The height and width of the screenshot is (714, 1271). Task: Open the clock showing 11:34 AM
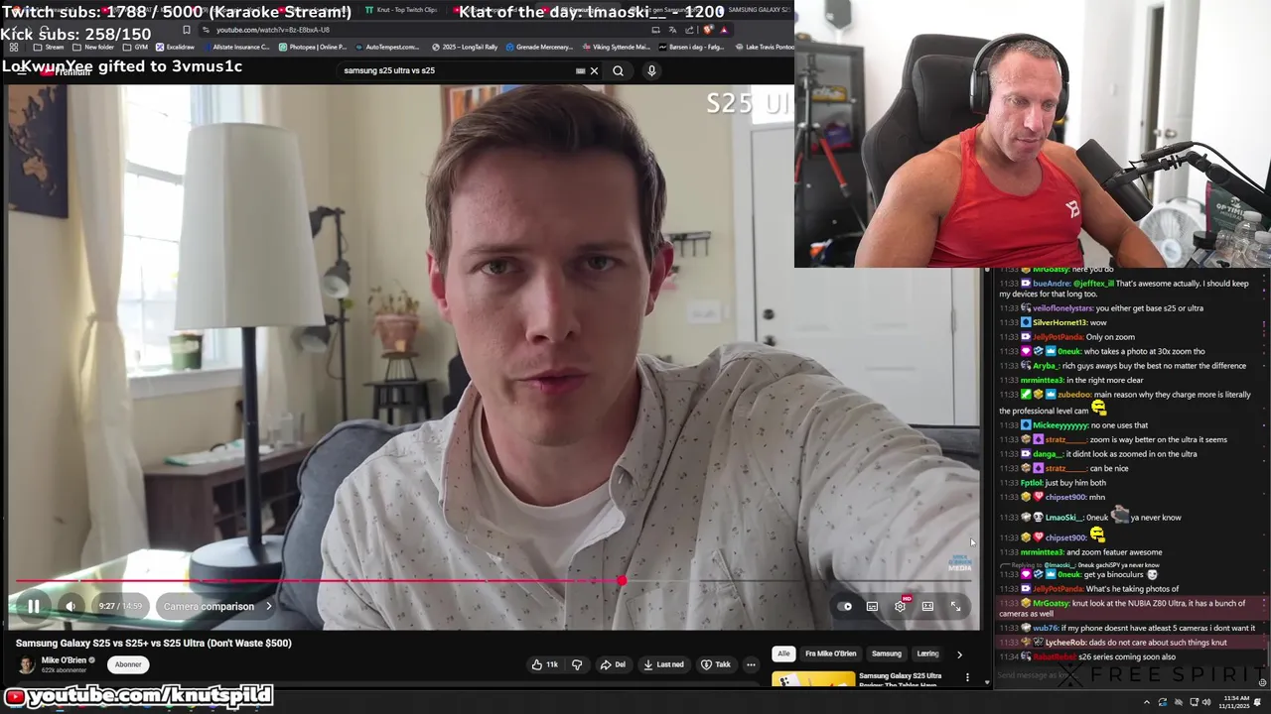(1234, 702)
